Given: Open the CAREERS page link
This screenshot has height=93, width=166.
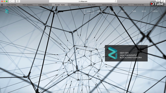Looking at the screenshot, I should point(100,11).
